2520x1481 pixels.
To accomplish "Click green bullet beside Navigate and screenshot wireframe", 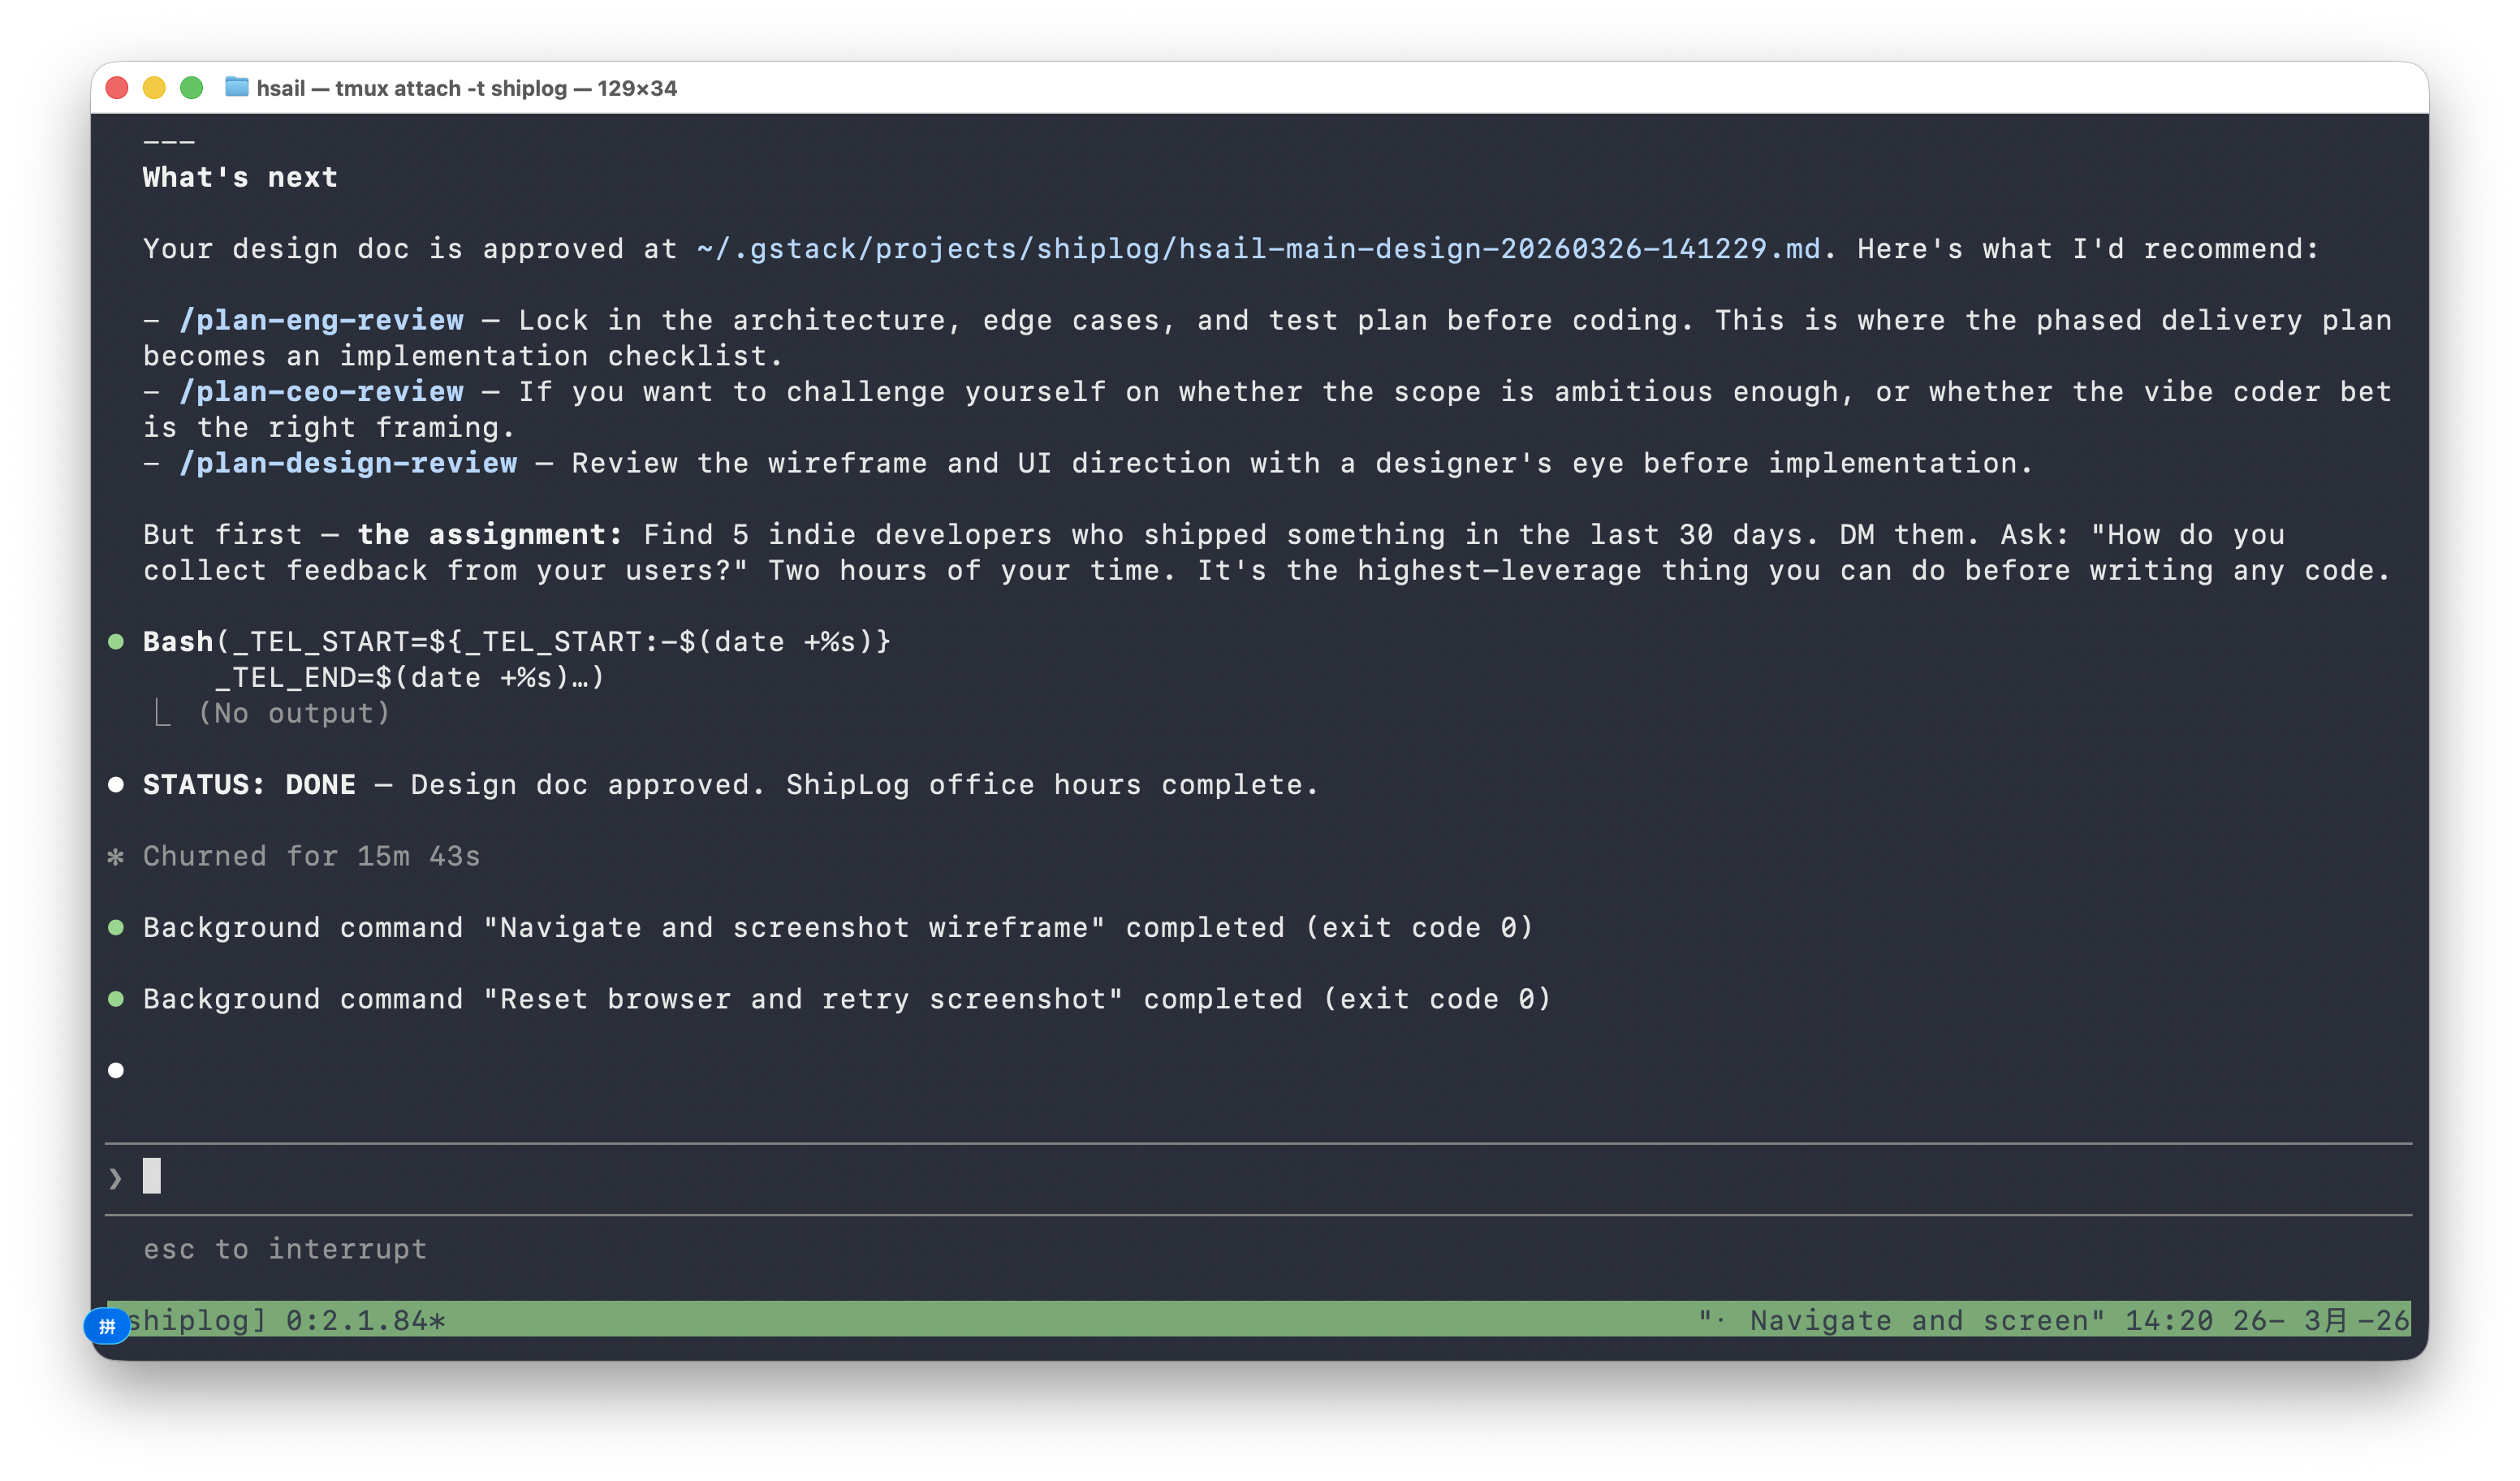I will point(116,927).
